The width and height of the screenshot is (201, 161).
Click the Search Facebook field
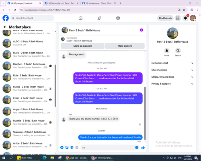[x=32, y=18]
